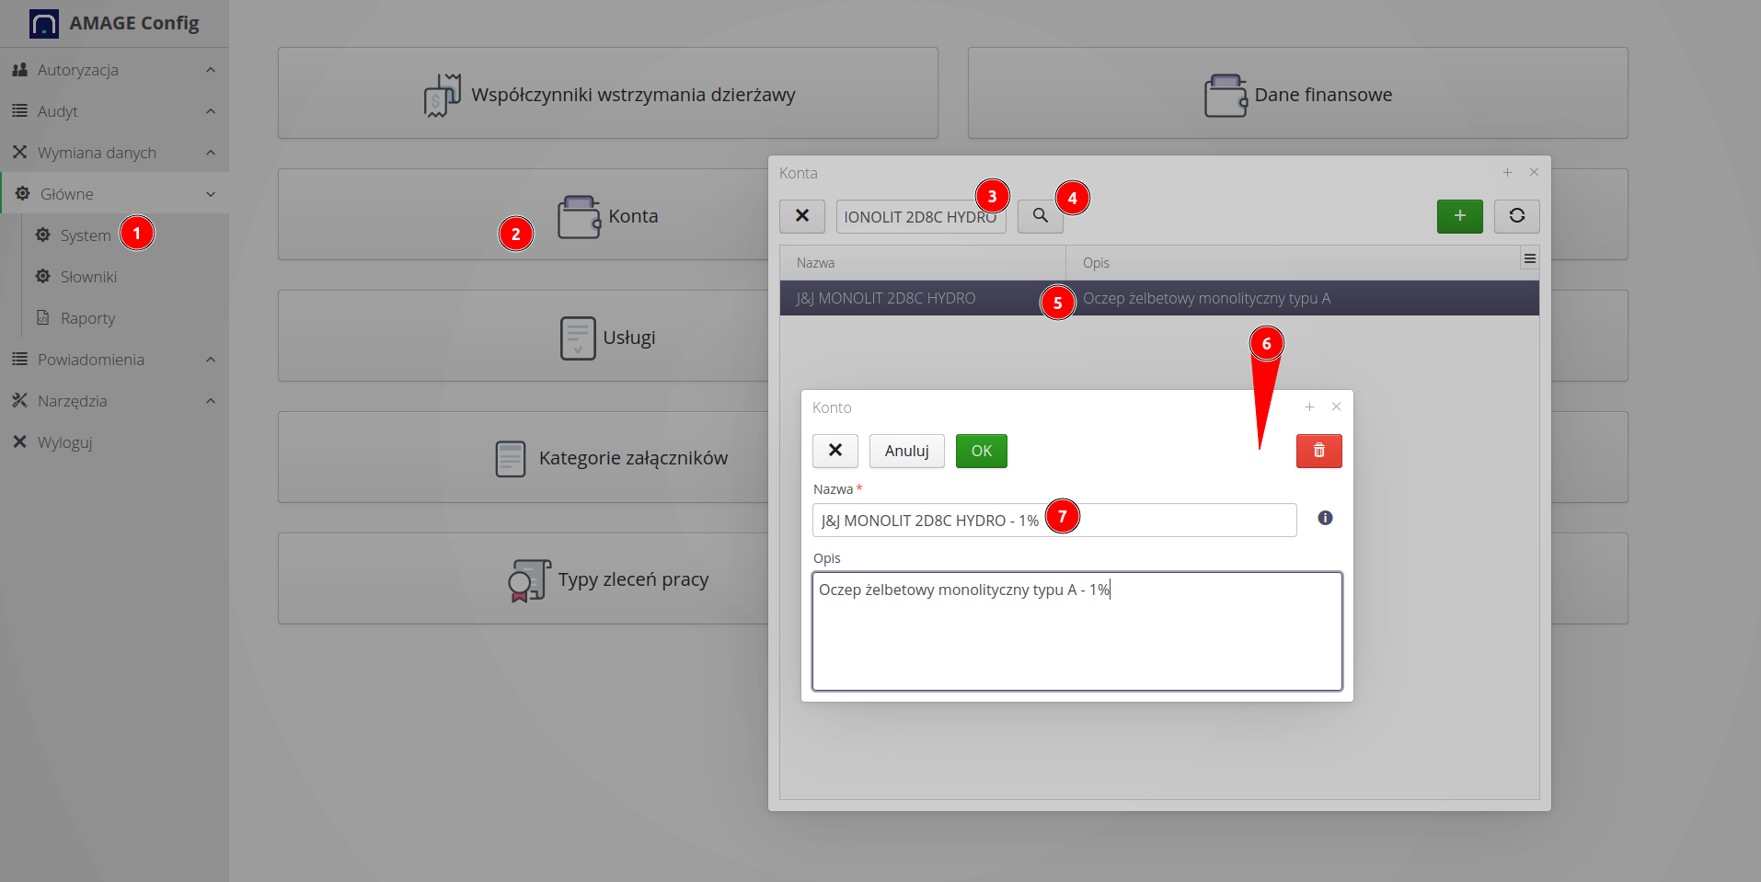Viewport: 1761px width, 882px height.
Task: Collapse the Główne sidebar section
Action: click(x=114, y=194)
